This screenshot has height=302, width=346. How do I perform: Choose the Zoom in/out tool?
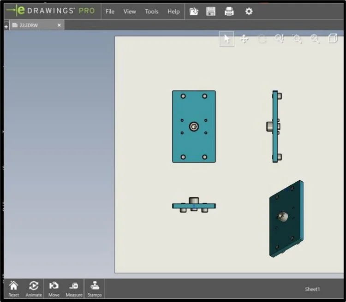(280, 39)
